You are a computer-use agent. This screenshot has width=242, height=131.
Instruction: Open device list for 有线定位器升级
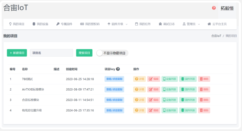coord(170,110)
